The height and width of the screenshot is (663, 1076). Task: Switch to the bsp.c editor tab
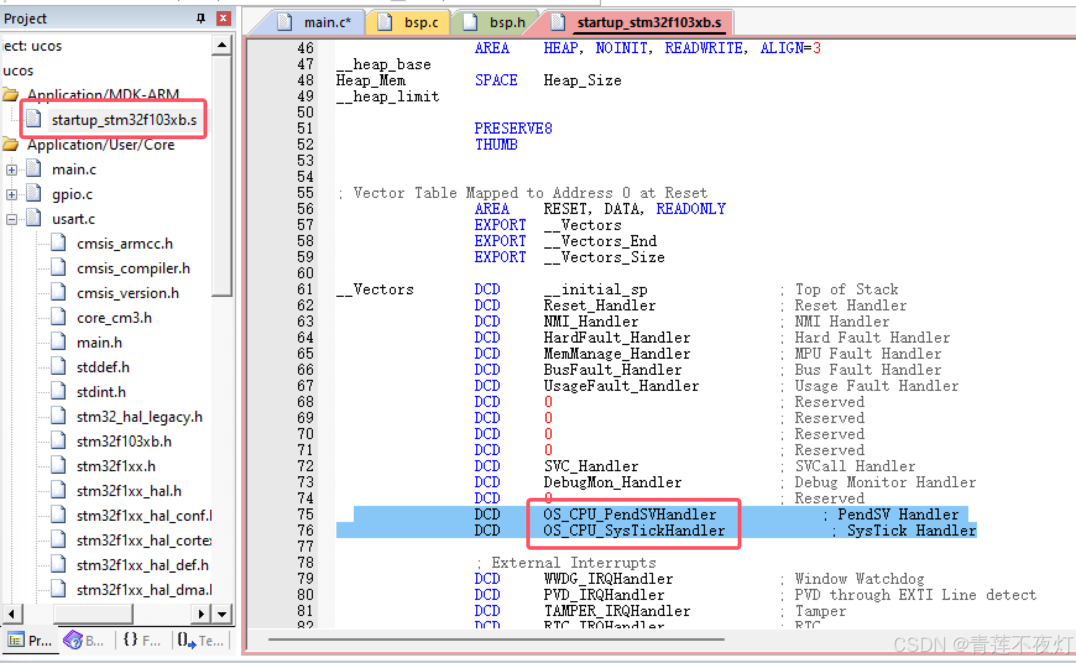421,22
